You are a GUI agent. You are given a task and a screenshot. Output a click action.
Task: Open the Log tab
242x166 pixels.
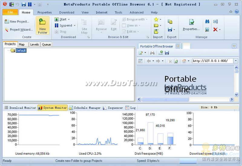point(131,108)
